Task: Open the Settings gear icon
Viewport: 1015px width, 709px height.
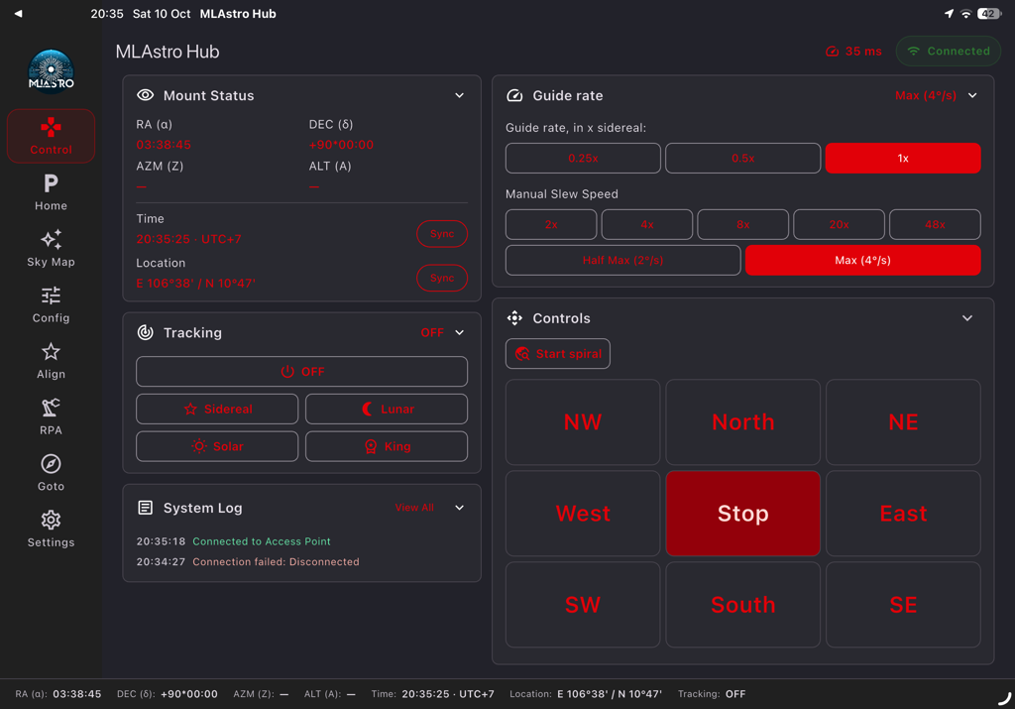Action: pos(52,520)
